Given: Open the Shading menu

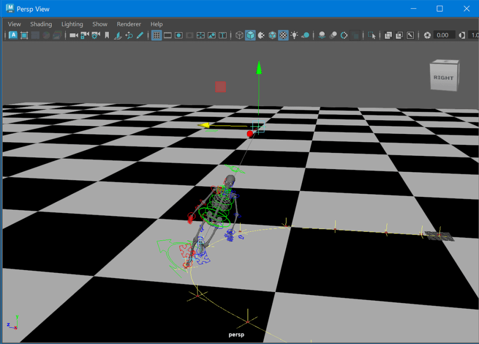Looking at the screenshot, I should pos(41,24).
